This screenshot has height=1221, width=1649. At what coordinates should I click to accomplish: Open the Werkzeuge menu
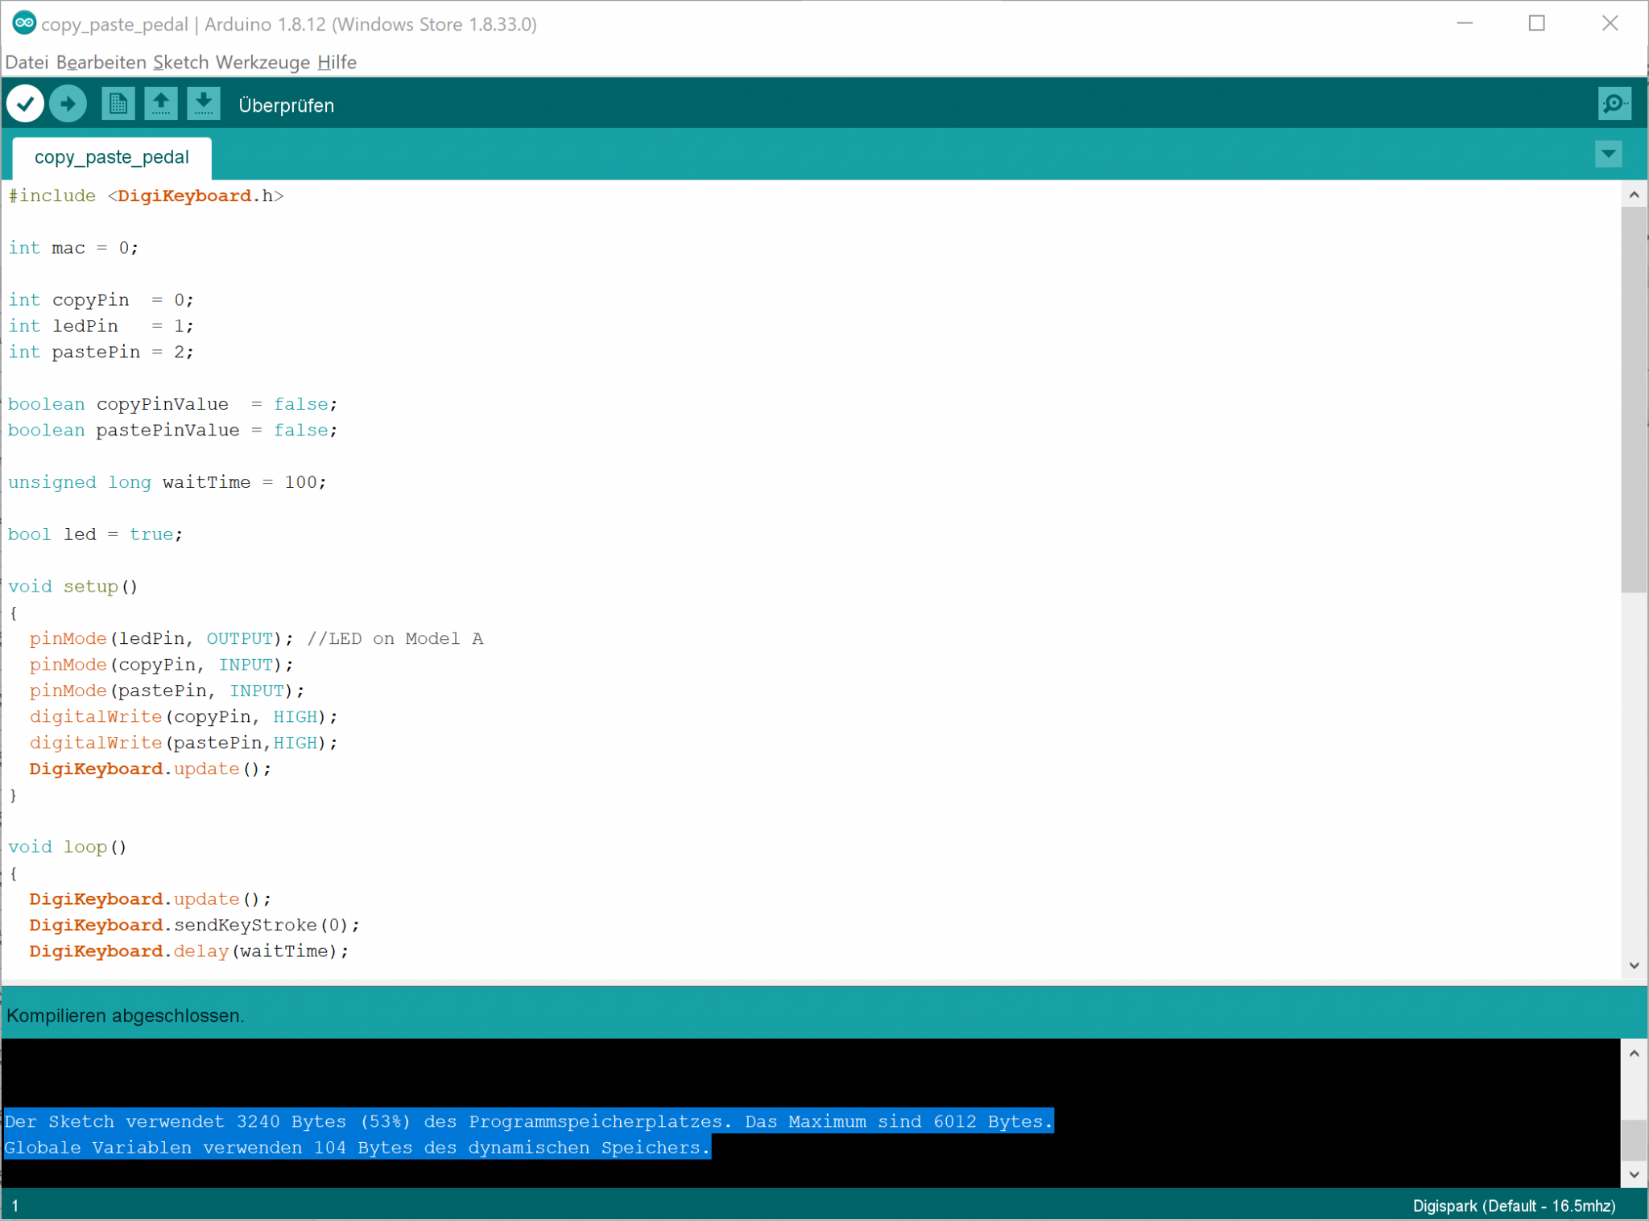pos(264,62)
